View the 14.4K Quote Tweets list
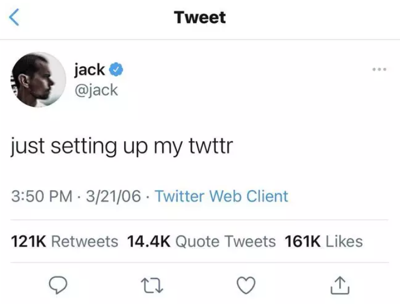The height and width of the screenshot is (304, 400). coord(202,241)
